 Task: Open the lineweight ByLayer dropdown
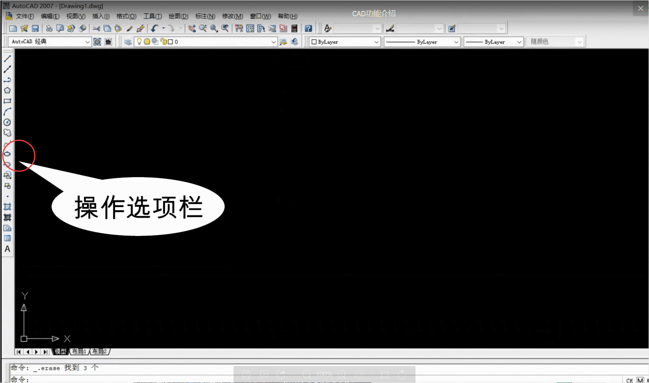point(520,42)
